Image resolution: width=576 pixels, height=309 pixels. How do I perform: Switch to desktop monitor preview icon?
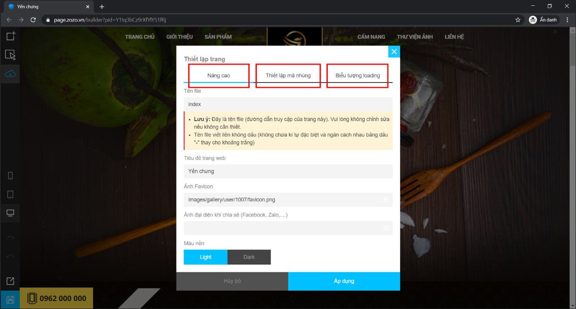(10, 213)
